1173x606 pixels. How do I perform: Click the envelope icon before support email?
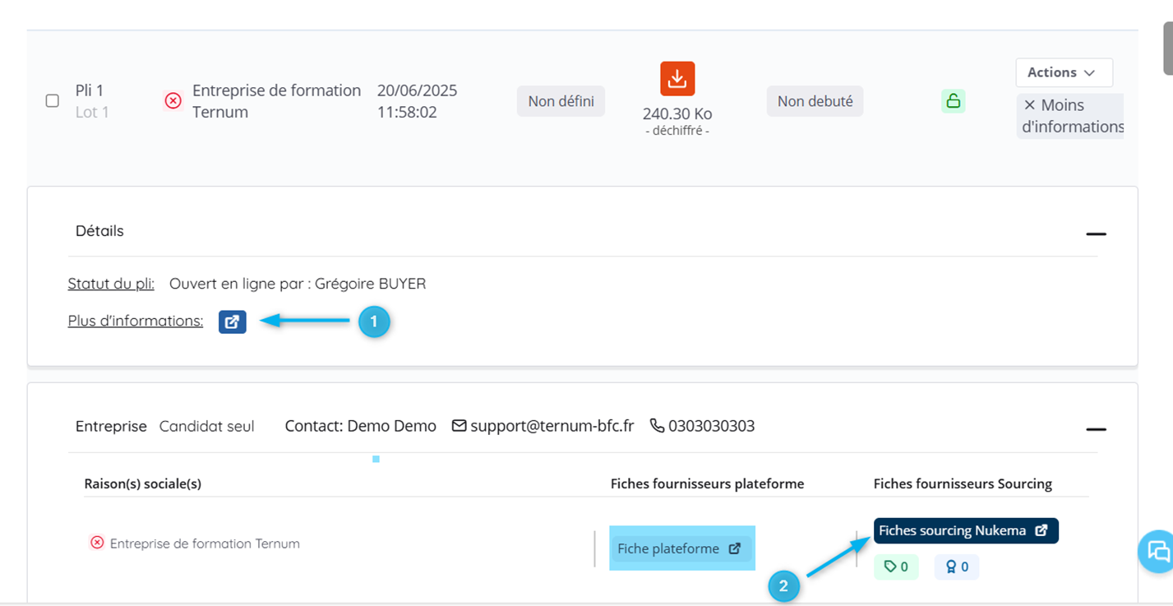pos(460,426)
